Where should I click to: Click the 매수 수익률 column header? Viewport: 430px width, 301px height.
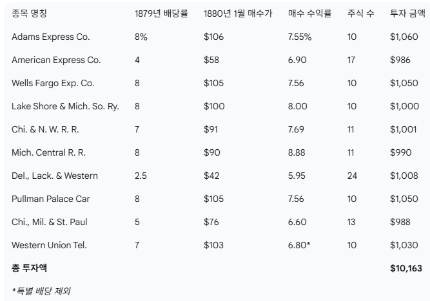(309, 14)
